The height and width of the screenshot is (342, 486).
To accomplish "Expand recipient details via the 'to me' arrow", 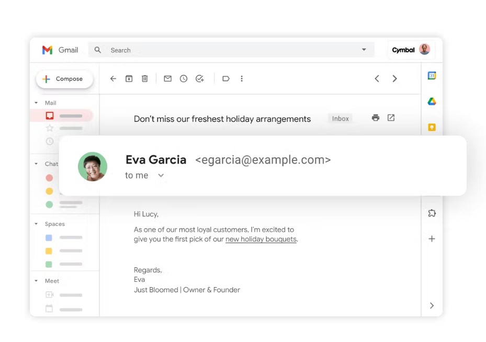I will coord(161,175).
